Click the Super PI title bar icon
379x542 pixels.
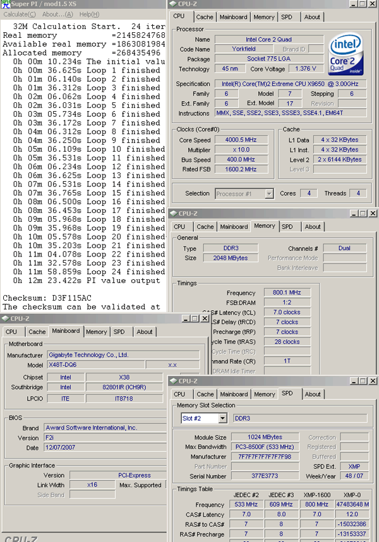tap(5, 4)
